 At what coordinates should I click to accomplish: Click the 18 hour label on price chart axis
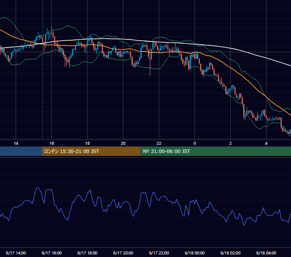point(87,143)
